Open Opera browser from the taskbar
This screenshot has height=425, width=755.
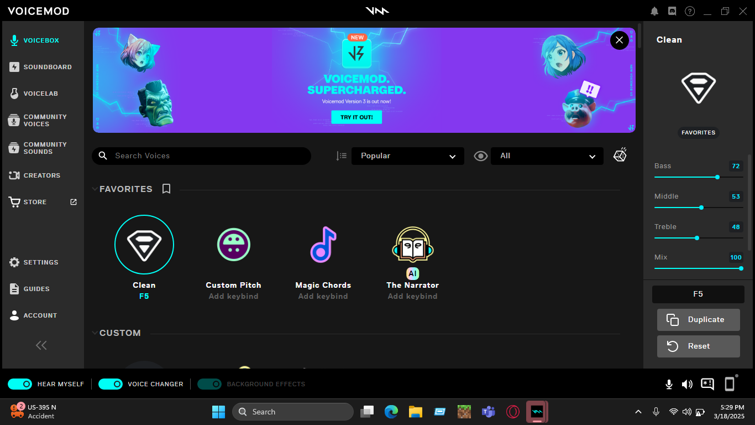(x=513, y=412)
